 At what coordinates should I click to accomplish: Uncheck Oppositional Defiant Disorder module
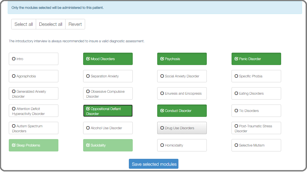pyautogui.click(x=108, y=111)
